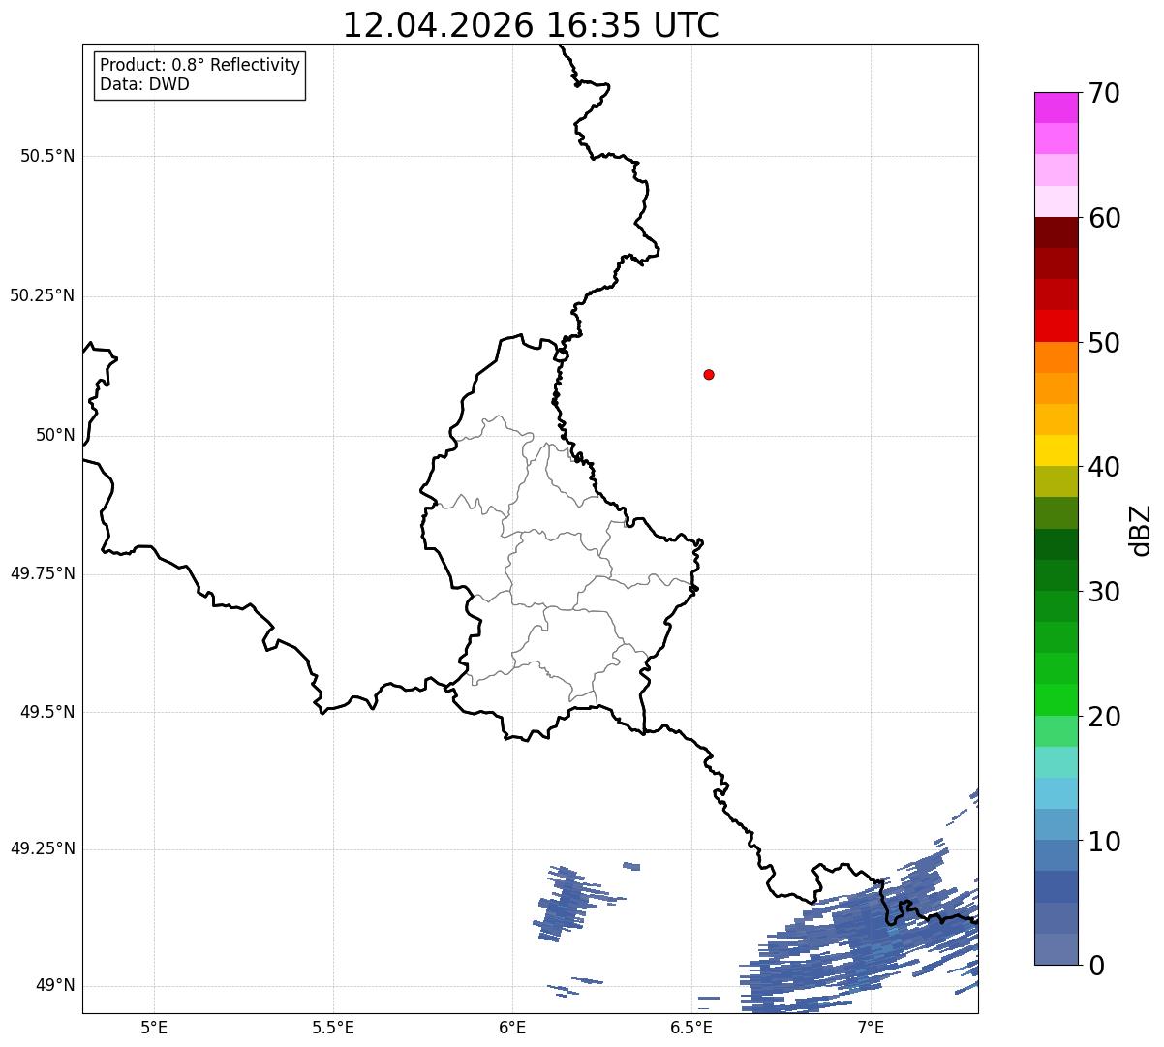Click the small echo patch near 6.35°E 49.2°N
The width and height of the screenshot is (1164, 1047).
pos(631,866)
